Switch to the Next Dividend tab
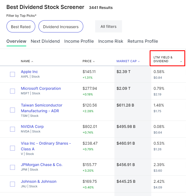Image resolution: width=186 pixels, height=196 pixels. pos(45,41)
